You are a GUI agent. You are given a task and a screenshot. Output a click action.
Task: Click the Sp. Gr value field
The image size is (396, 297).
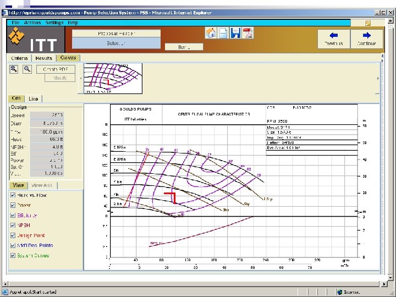pos(47,167)
